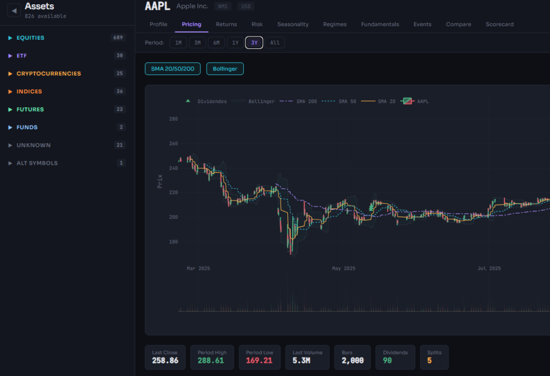
Task: Open the Seasonality tab
Action: (293, 24)
